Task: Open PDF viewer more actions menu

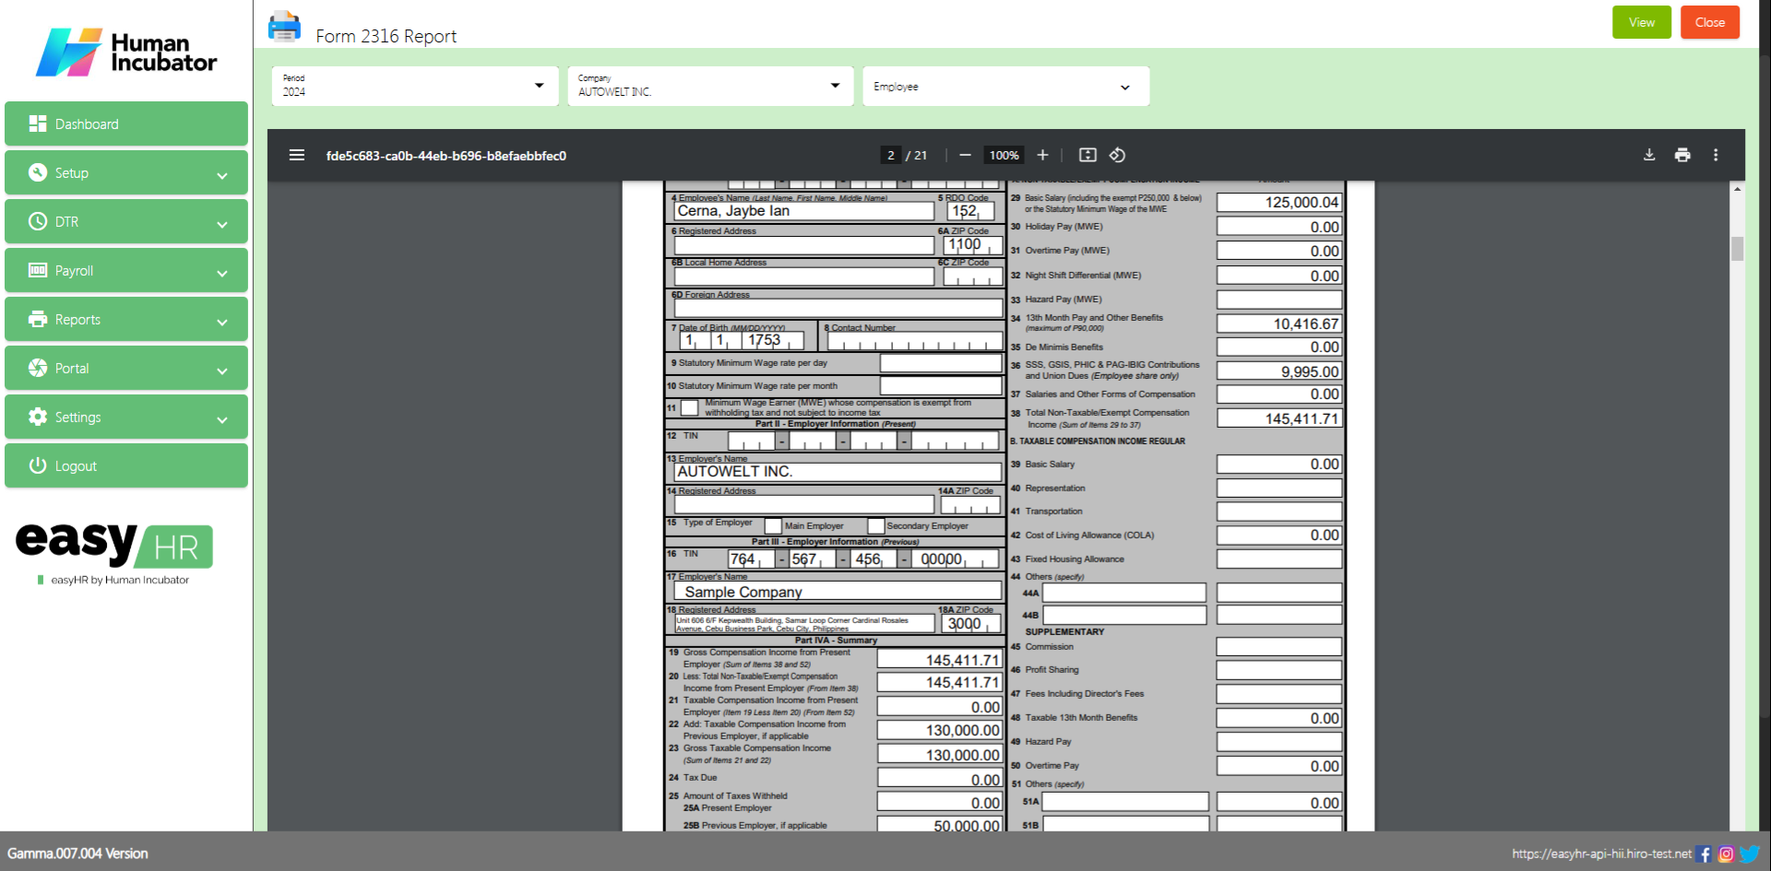Action: pos(1716,155)
